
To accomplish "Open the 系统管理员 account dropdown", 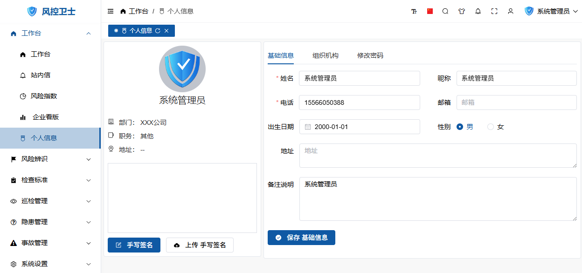I will point(553,11).
